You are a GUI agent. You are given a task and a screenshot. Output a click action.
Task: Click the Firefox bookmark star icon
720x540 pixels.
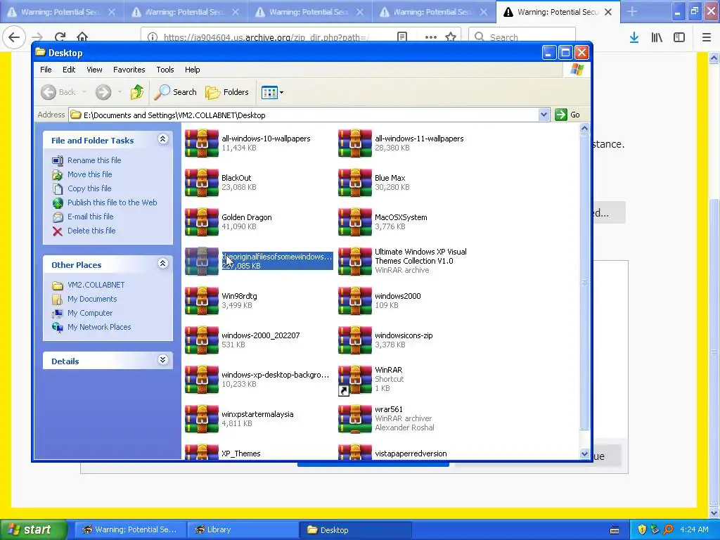451,37
